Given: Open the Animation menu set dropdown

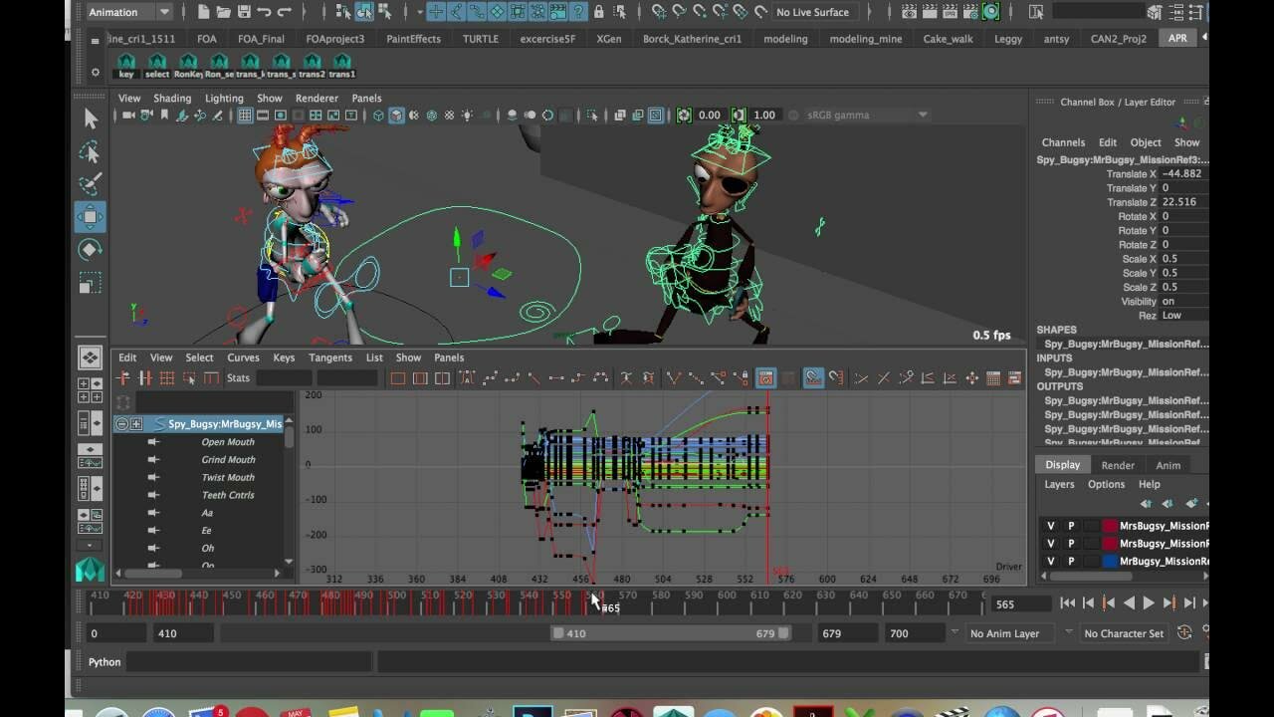Looking at the screenshot, I should coord(128,12).
